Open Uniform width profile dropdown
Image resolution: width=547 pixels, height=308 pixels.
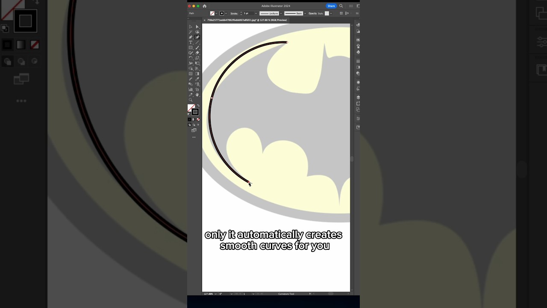[x=281, y=13]
